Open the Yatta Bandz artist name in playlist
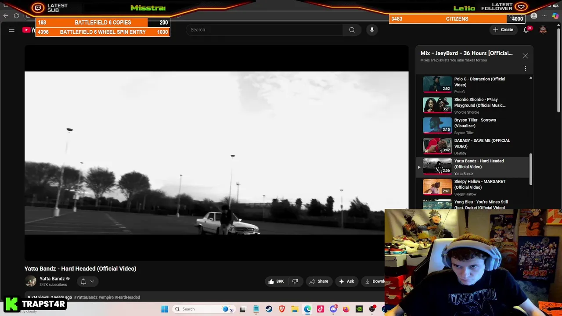562x316 pixels. coord(464,174)
